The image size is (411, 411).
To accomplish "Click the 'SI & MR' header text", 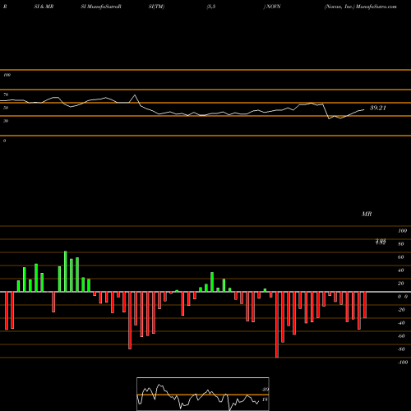I will coord(44,7).
